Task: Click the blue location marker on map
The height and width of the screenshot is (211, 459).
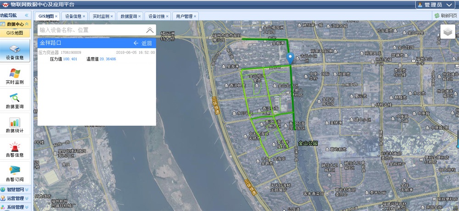Action: [290, 58]
